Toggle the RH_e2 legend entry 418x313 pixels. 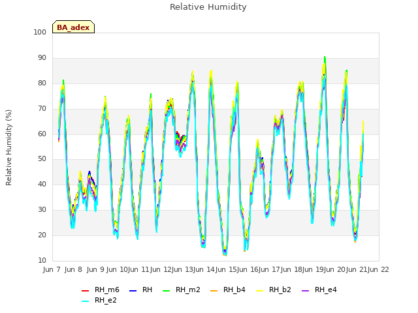tap(99, 300)
